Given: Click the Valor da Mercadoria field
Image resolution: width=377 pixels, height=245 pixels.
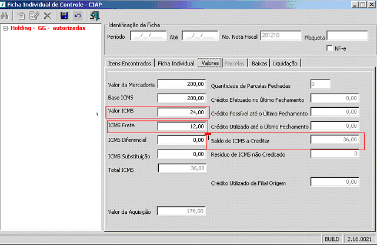Looking at the screenshot, I should [x=182, y=84].
